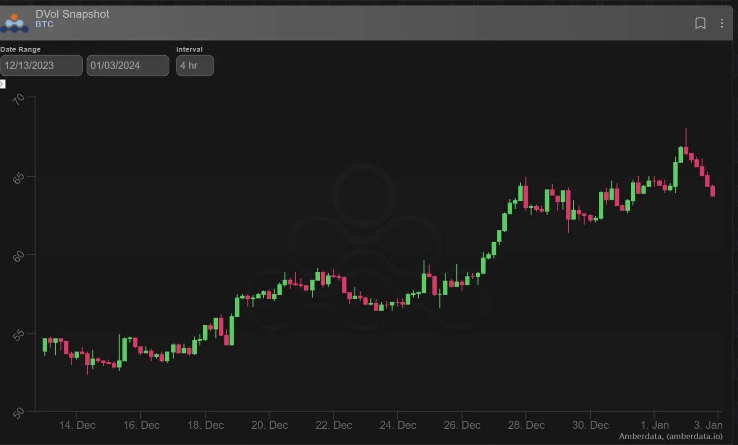Click the Amberdata logo icon
Viewport: 738px width, 445px height.
coord(14,23)
